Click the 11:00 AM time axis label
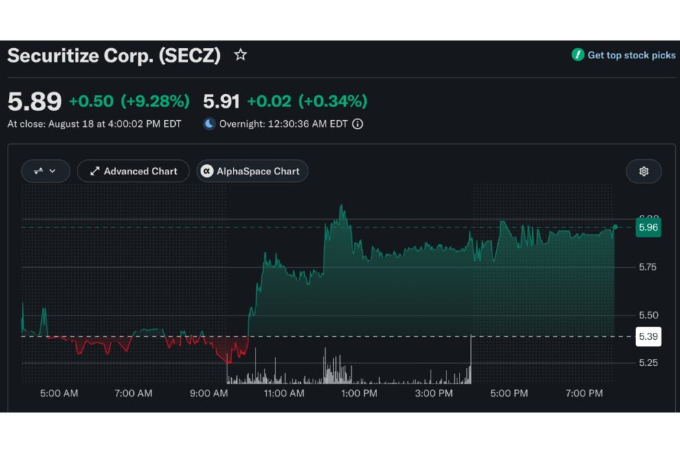680x453 pixels. click(x=284, y=393)
